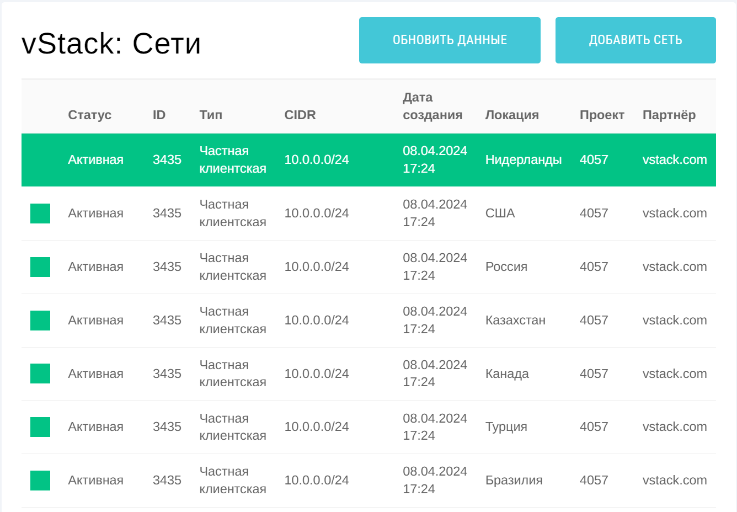Click CIDR 10.0.0.0/24 in Бразилия row

pyautogui.click(x=317, y=481)
